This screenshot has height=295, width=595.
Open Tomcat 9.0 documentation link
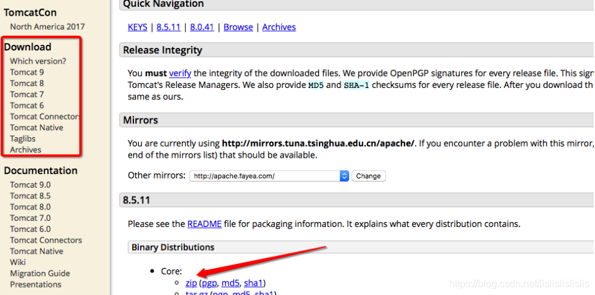point(31,185)
